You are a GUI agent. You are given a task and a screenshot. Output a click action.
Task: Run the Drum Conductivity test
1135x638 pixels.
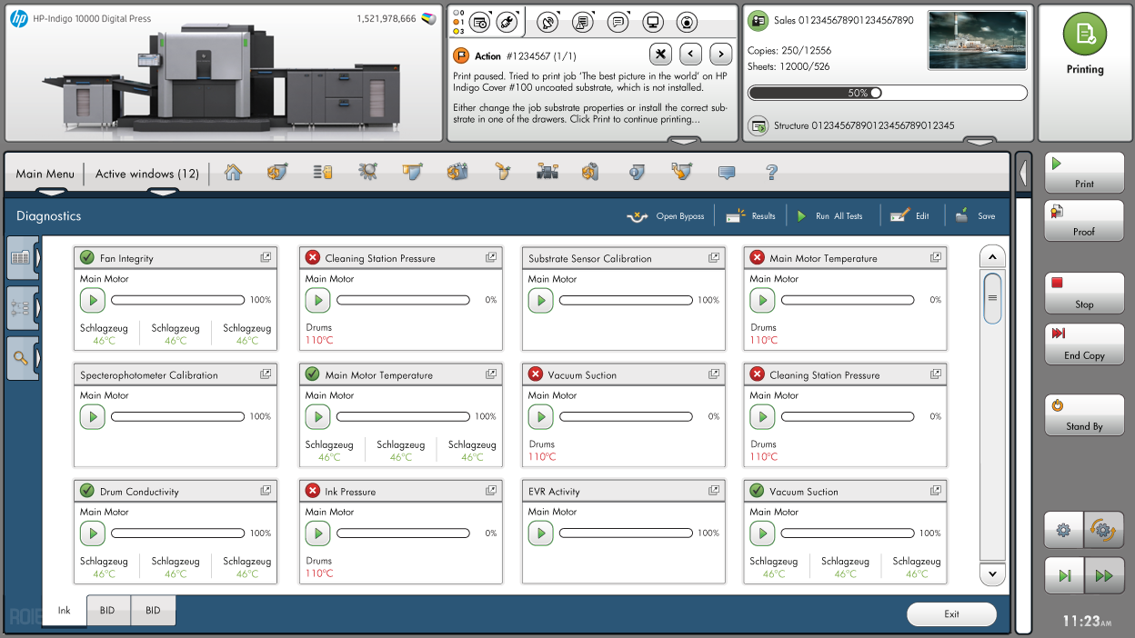[92, 533]
